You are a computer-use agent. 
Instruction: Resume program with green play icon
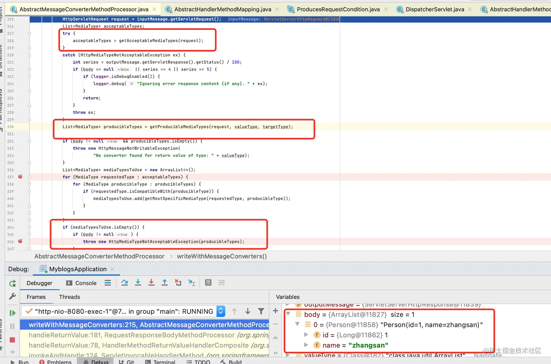[12, 313]
